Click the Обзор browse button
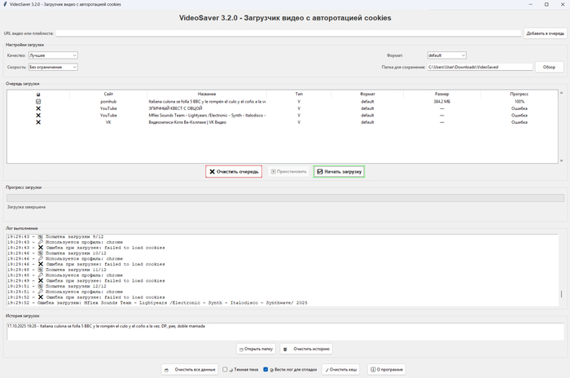The image size is (570, 378). pyautogui.click(x=550, y=67)
